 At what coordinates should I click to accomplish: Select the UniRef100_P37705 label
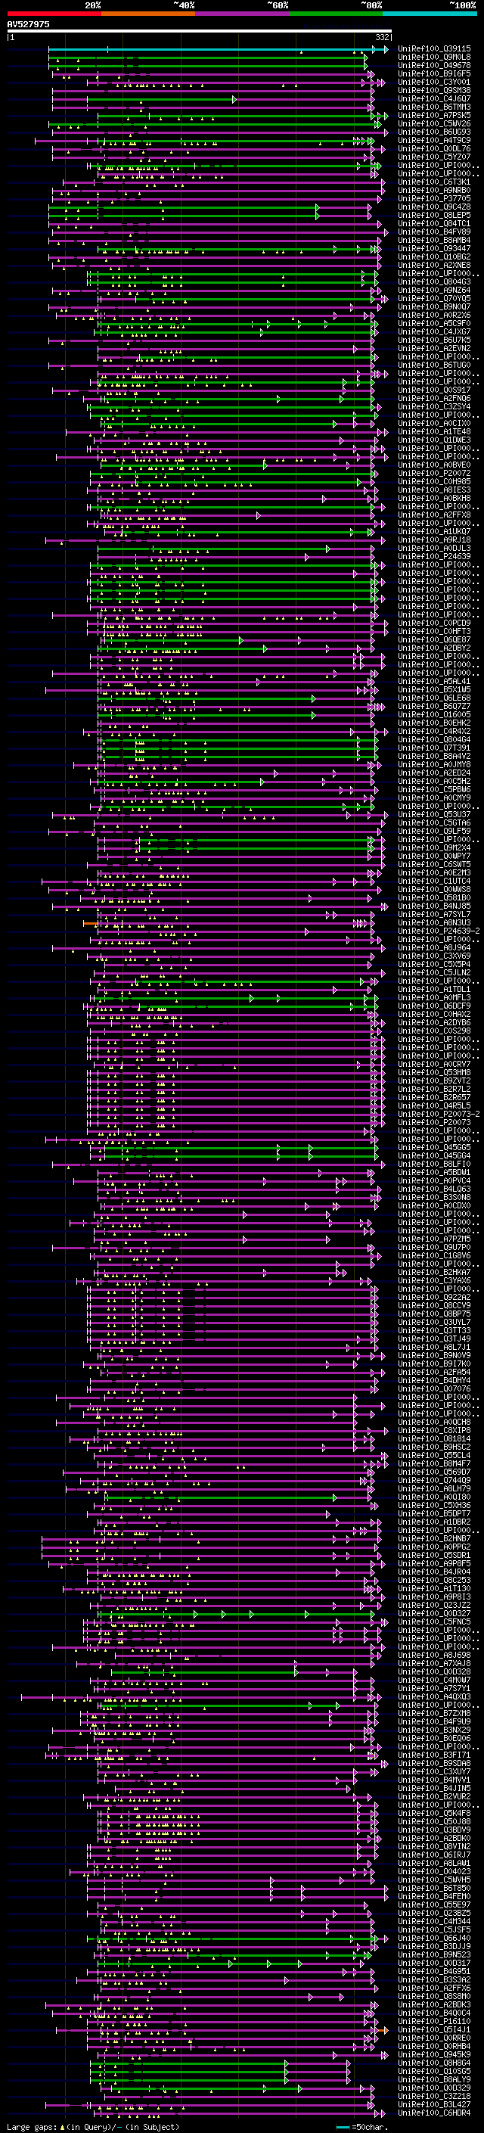434,199
